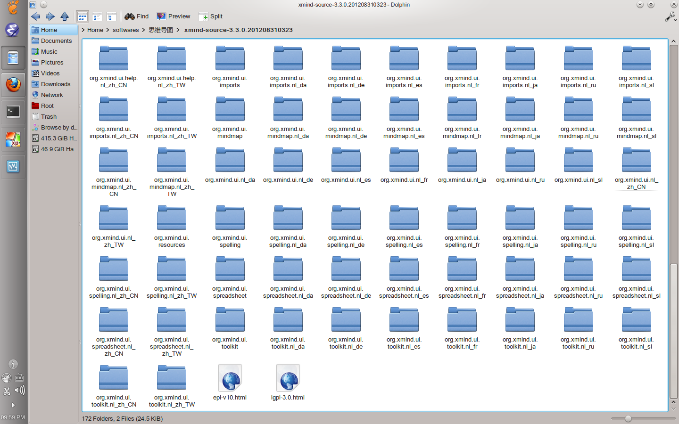Expand breadcrumb arrow after softwares
This screenshot has height=424, width=679.
(143, 30)
